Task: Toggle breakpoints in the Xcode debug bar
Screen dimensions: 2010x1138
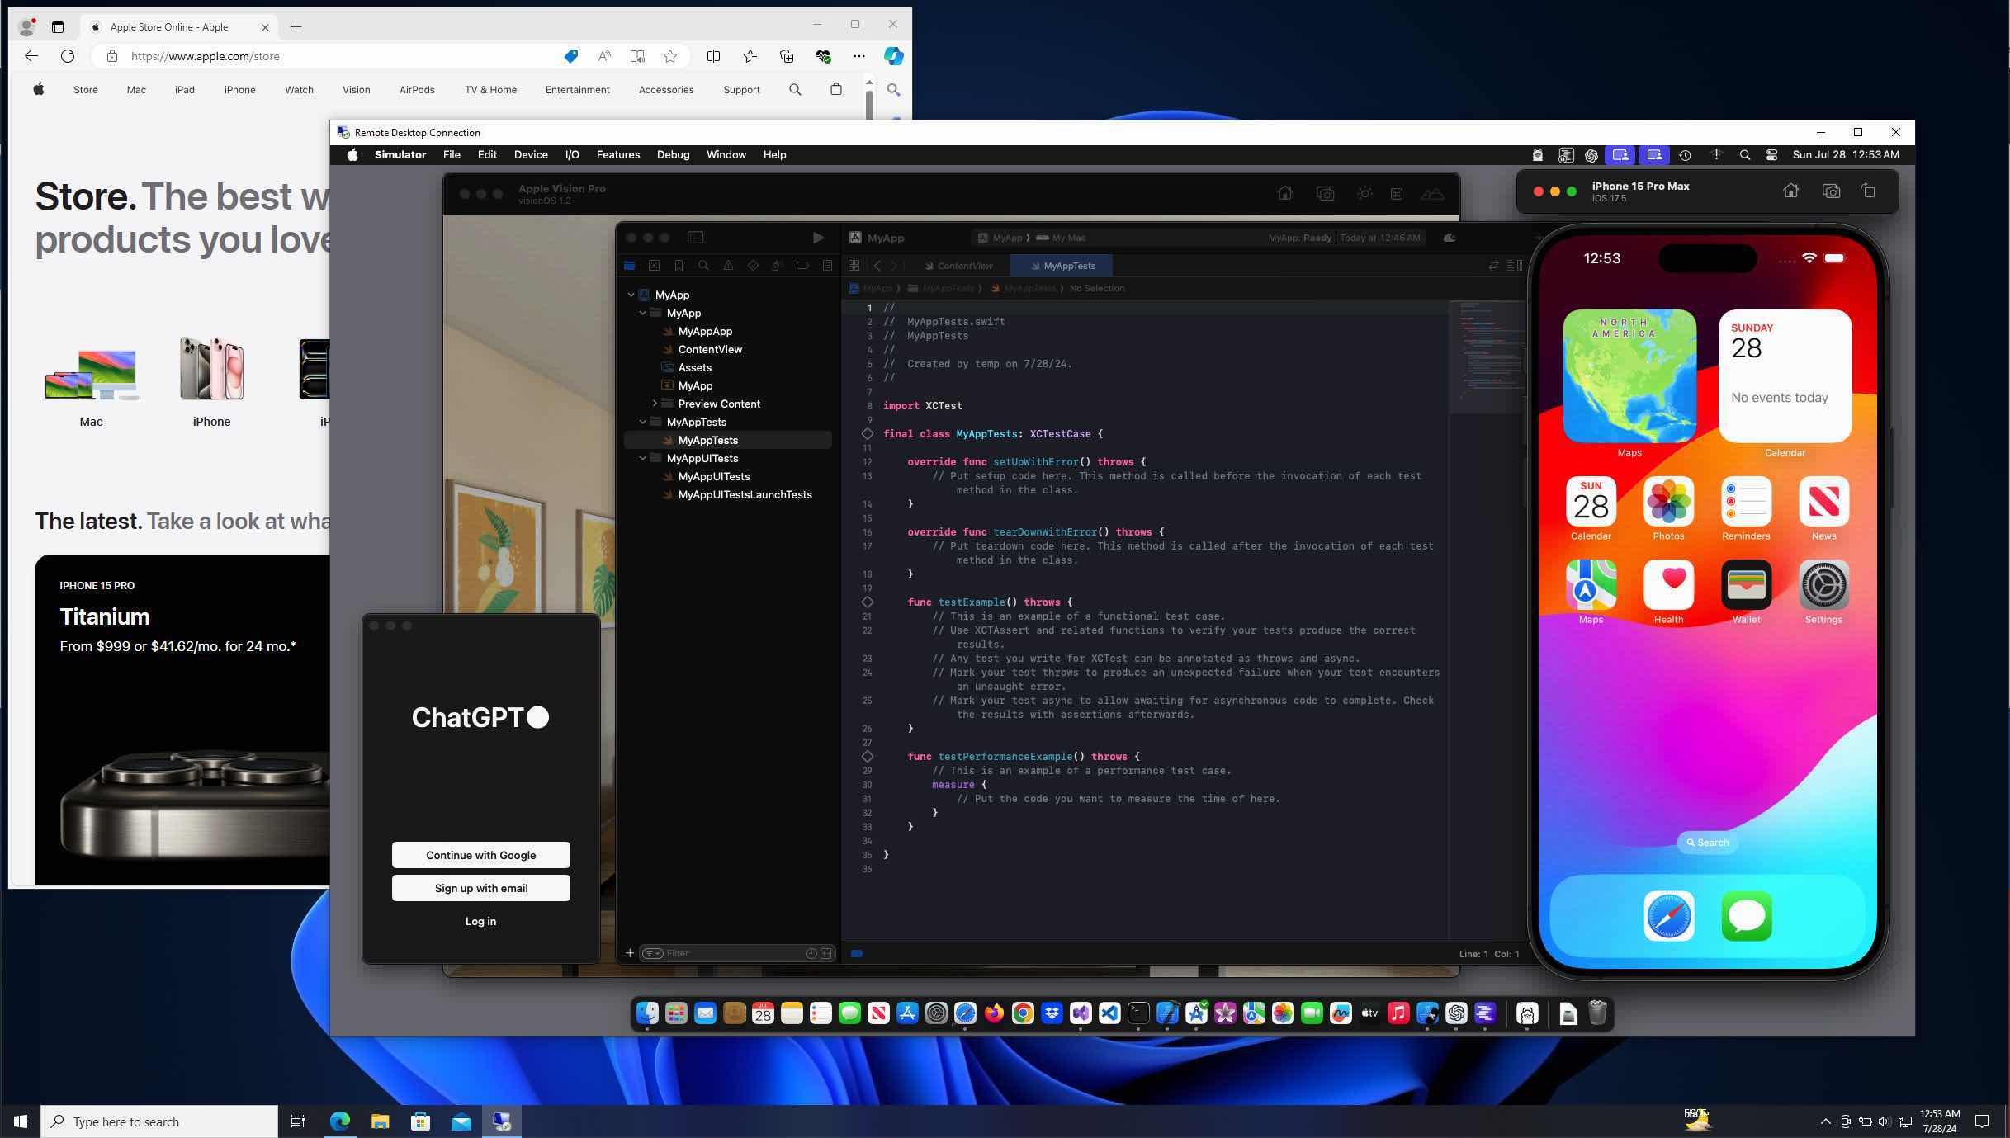Action: pos(857,953)
